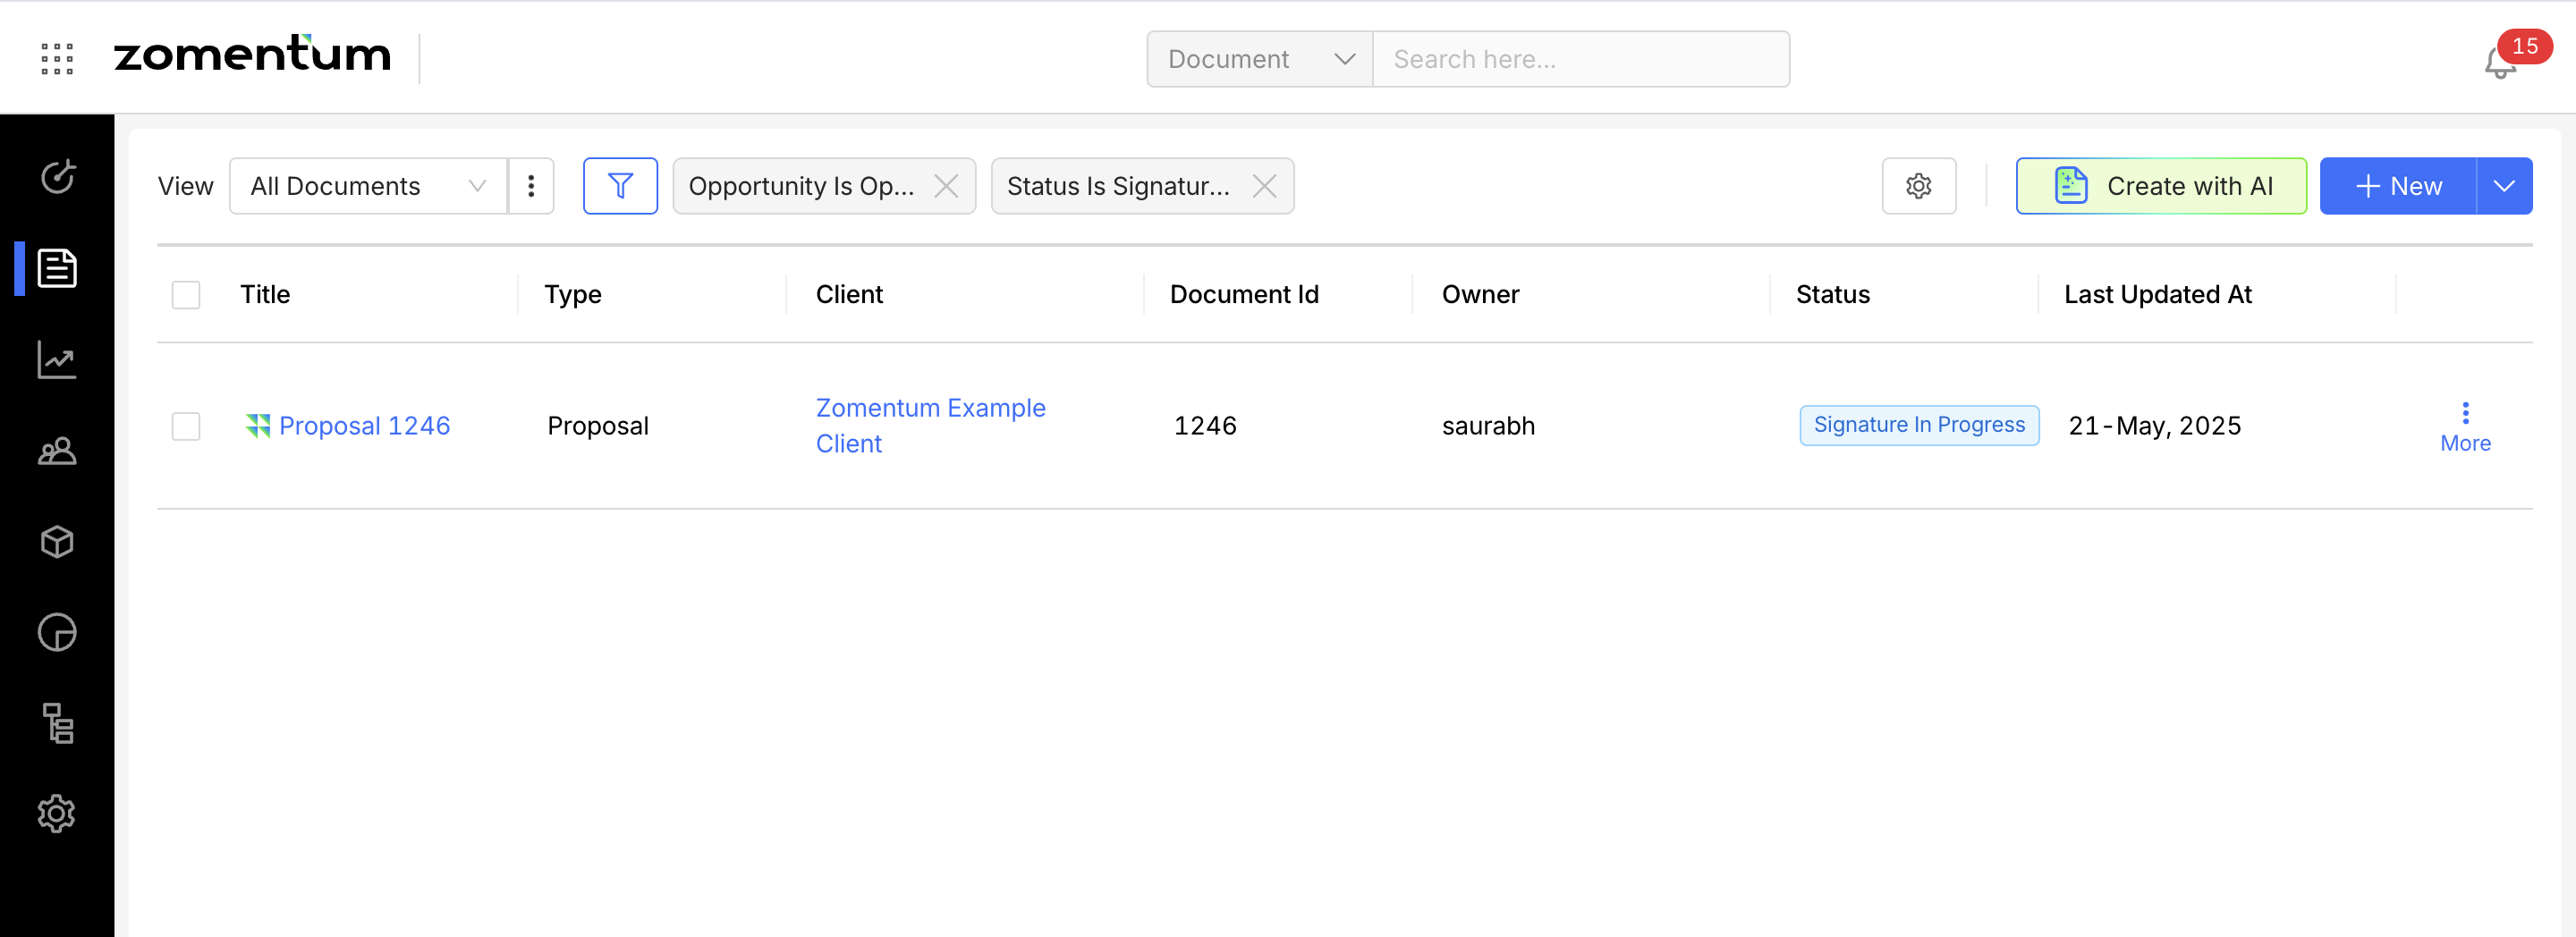Screen dimensions: 2576x937
Task: Click the Client column header
Action: click(849, 295)
